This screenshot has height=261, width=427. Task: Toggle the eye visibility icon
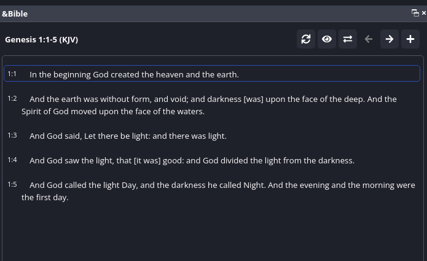327,39
